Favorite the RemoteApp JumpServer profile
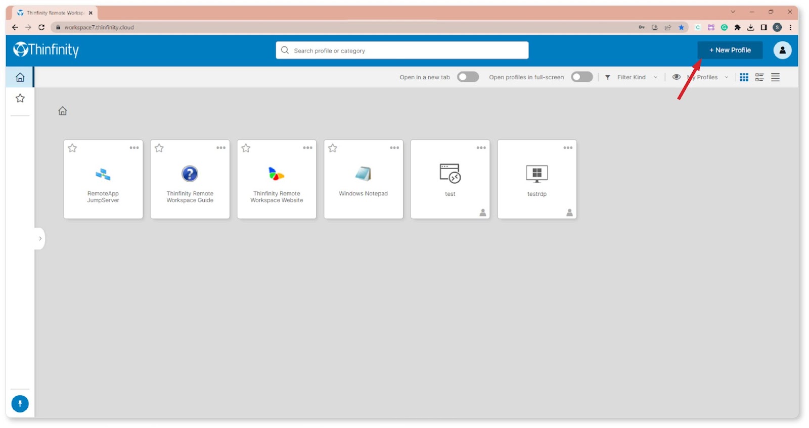 point(73,148)
